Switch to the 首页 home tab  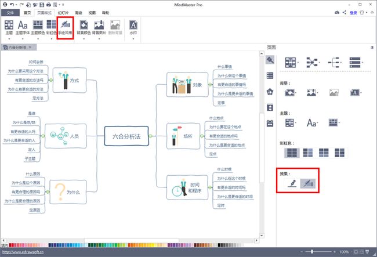(27, 13)
